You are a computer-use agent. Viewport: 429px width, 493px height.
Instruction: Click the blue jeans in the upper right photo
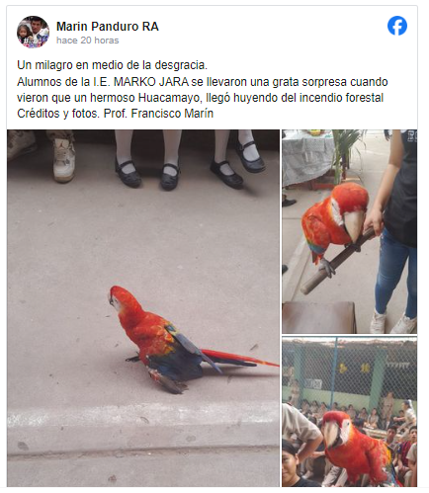395,274
